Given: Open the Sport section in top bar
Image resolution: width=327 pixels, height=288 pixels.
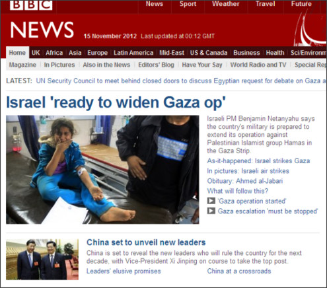Looking at the screenshot, I should pyautogui.click(x=188, y=4).
